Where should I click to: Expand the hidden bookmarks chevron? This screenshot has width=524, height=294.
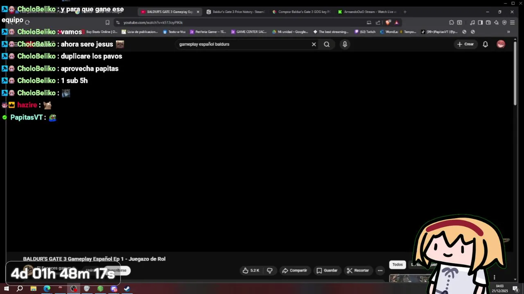(x=508, y=31)
